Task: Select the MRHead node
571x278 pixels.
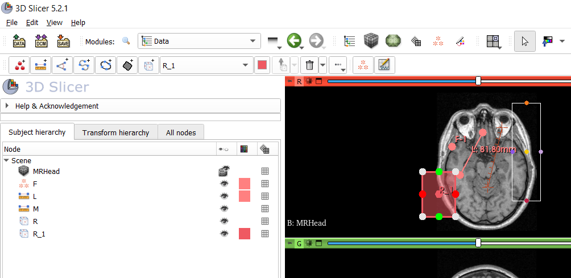Action: click(x=46, y=171)
